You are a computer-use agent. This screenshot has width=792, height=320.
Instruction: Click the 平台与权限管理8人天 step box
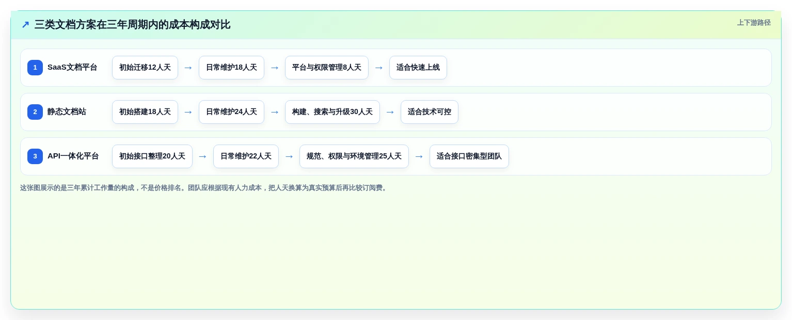[x=327, y=68]
